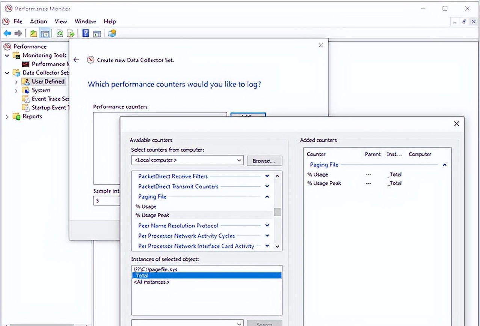
Task: Open the Action menu
Action: [x=38, y=21]
